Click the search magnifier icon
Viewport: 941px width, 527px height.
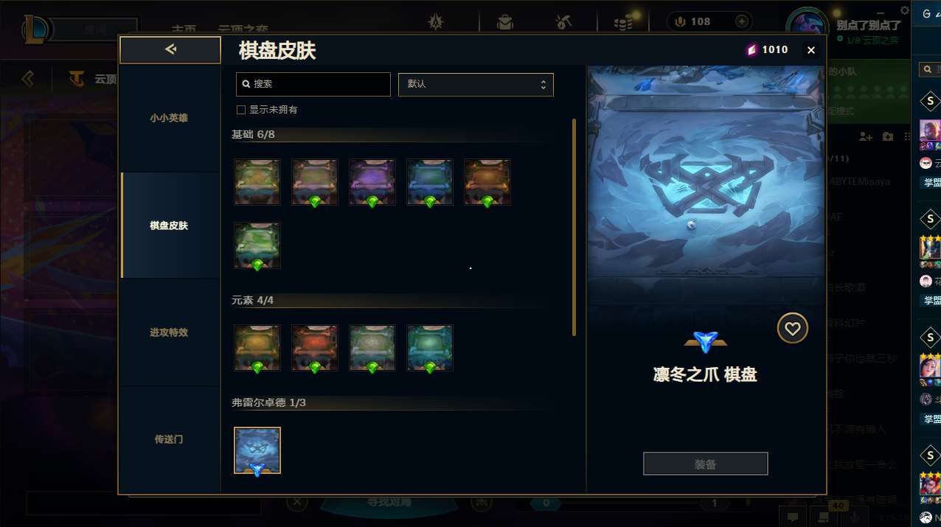[x=246, y=84]
